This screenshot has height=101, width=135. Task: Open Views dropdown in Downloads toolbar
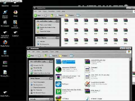click(72, 56)
